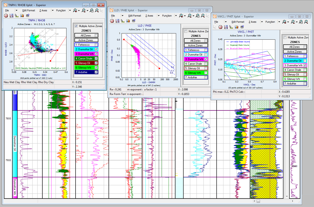Open Z Axes menu in LLD/PHIE Xplot
The image size is (314, 207).
click(x=149, y=16)
